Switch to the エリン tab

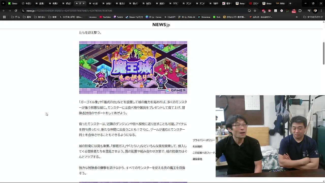pyautogui.click(x=254, y=3)
